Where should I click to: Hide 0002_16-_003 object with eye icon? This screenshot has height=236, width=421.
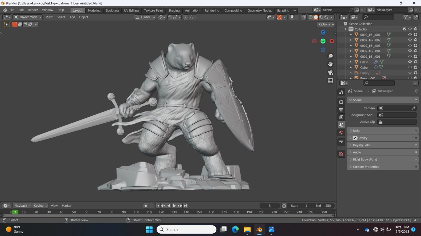coord(410,46)
